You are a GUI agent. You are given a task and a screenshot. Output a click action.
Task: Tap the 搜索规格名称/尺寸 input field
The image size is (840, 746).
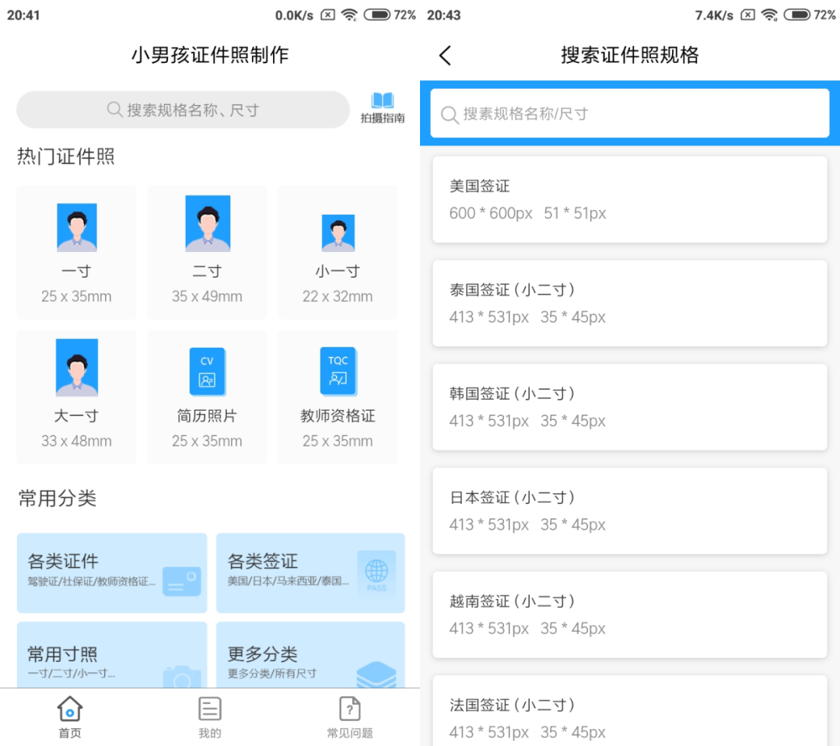(x=630, y=114)
